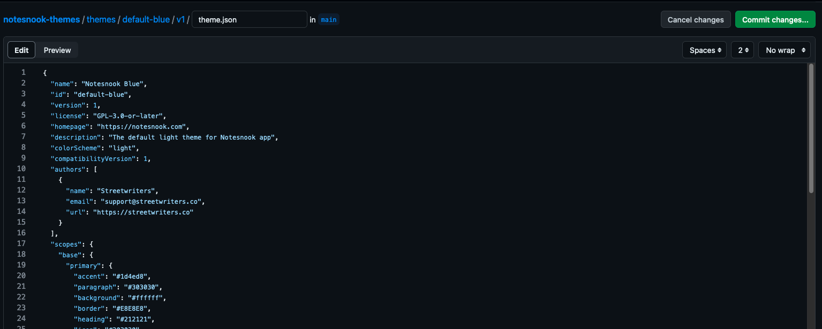Open the default-blue breadcrumb link
This screenshot has height=329, width=822.
tap(146, 19)
